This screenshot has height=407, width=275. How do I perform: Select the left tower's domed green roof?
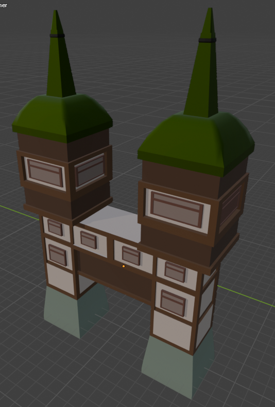pyautogui.click(x=62, y=118)
